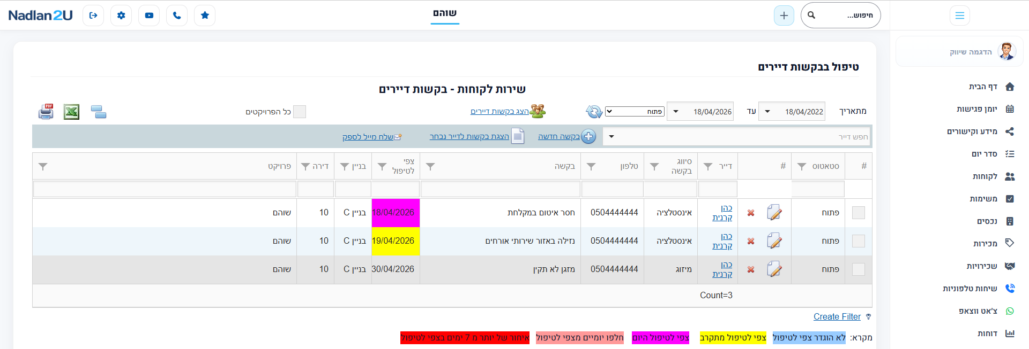Edit request row חסר איטום במקלחת
The height and width of the screenshot is (349, 1029).
774,213
